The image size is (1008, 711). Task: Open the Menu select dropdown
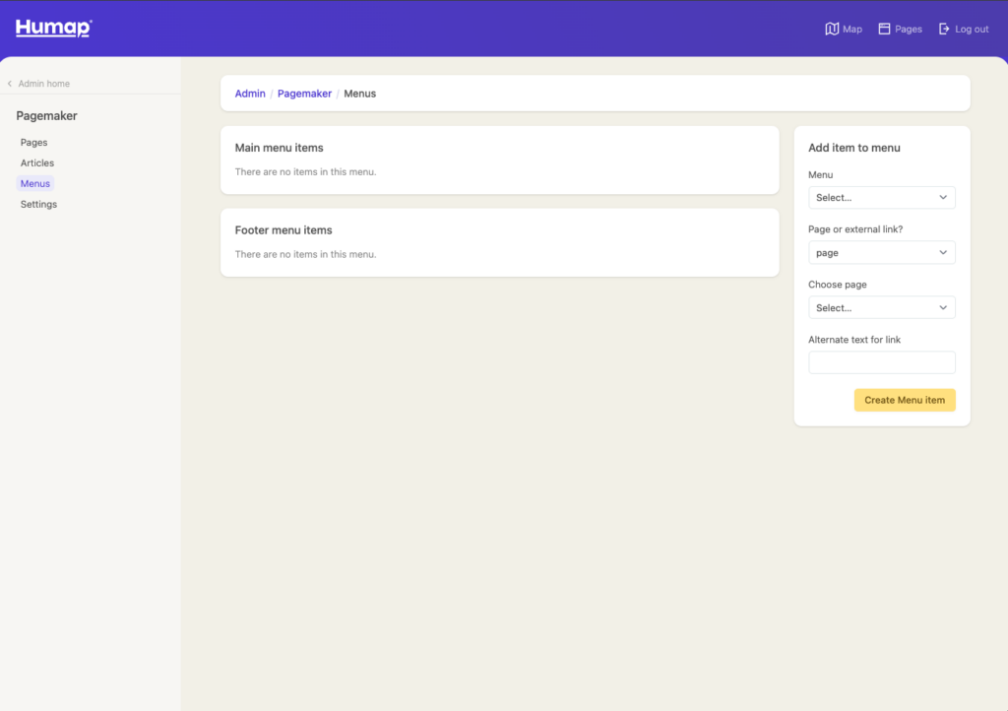[881, 198]
